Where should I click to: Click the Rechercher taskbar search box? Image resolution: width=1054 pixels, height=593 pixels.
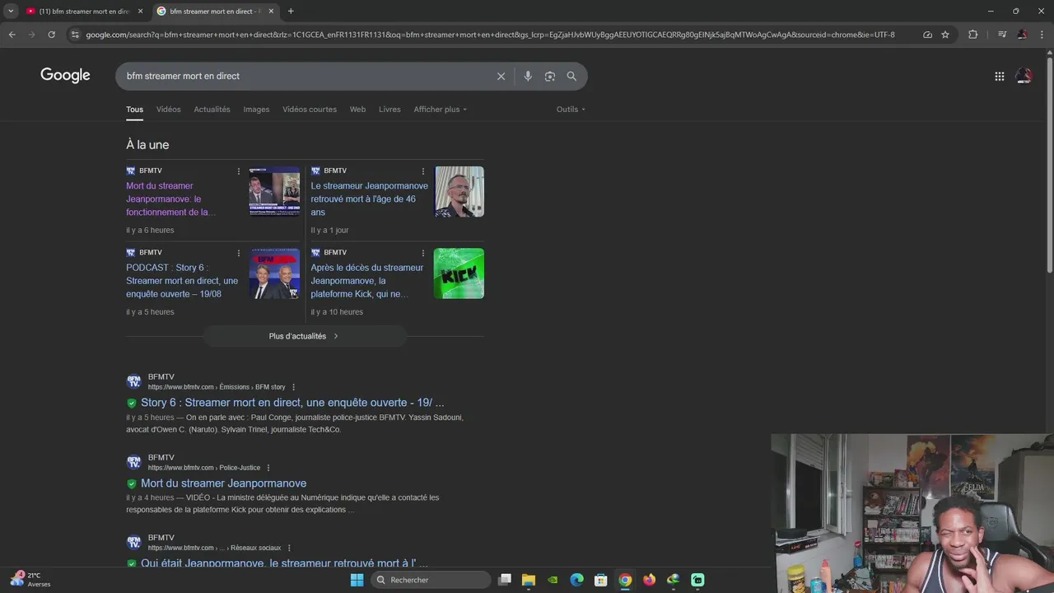(x=431, y=580)
